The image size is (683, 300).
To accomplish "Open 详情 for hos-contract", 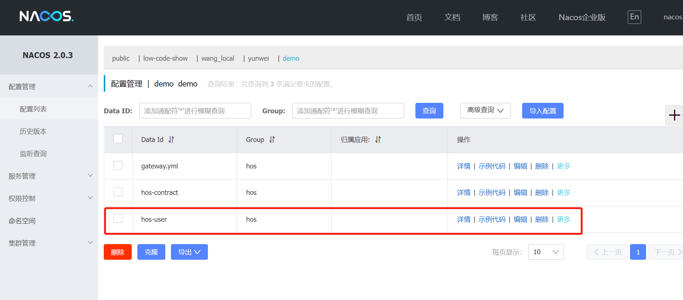I will (x=464, y=193).
